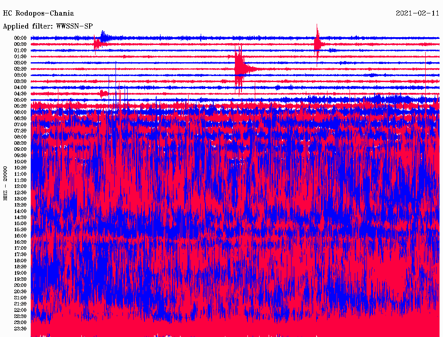Click the red seismic spike late in 00:30 trace

(318, 45)
